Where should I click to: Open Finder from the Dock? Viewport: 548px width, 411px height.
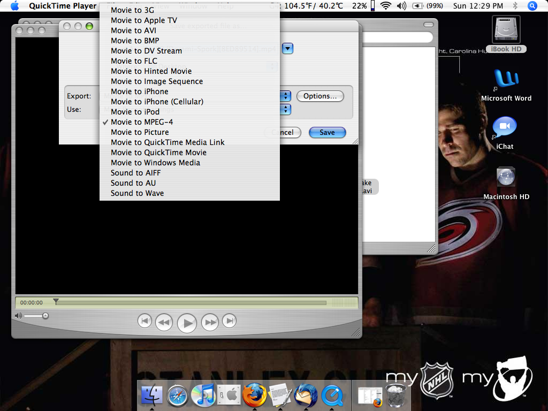(x=151, y=394)
